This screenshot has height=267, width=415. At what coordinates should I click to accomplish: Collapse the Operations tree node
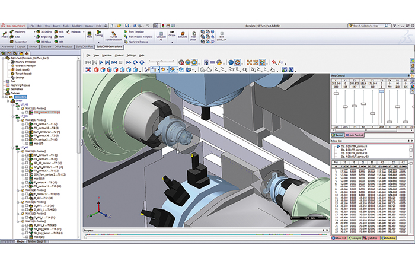3,97
